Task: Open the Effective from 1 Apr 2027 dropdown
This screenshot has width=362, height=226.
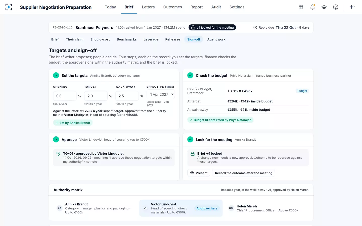Action: pyautogui.click(x=161, y=94)
